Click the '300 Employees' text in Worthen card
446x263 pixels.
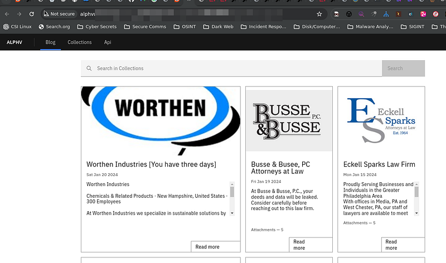(104, 202)
